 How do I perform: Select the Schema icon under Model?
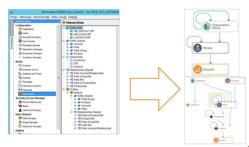pos(20,65)
